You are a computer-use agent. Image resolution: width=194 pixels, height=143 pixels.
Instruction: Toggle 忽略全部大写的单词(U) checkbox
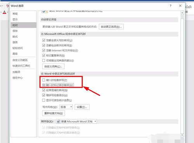point(44,40)
